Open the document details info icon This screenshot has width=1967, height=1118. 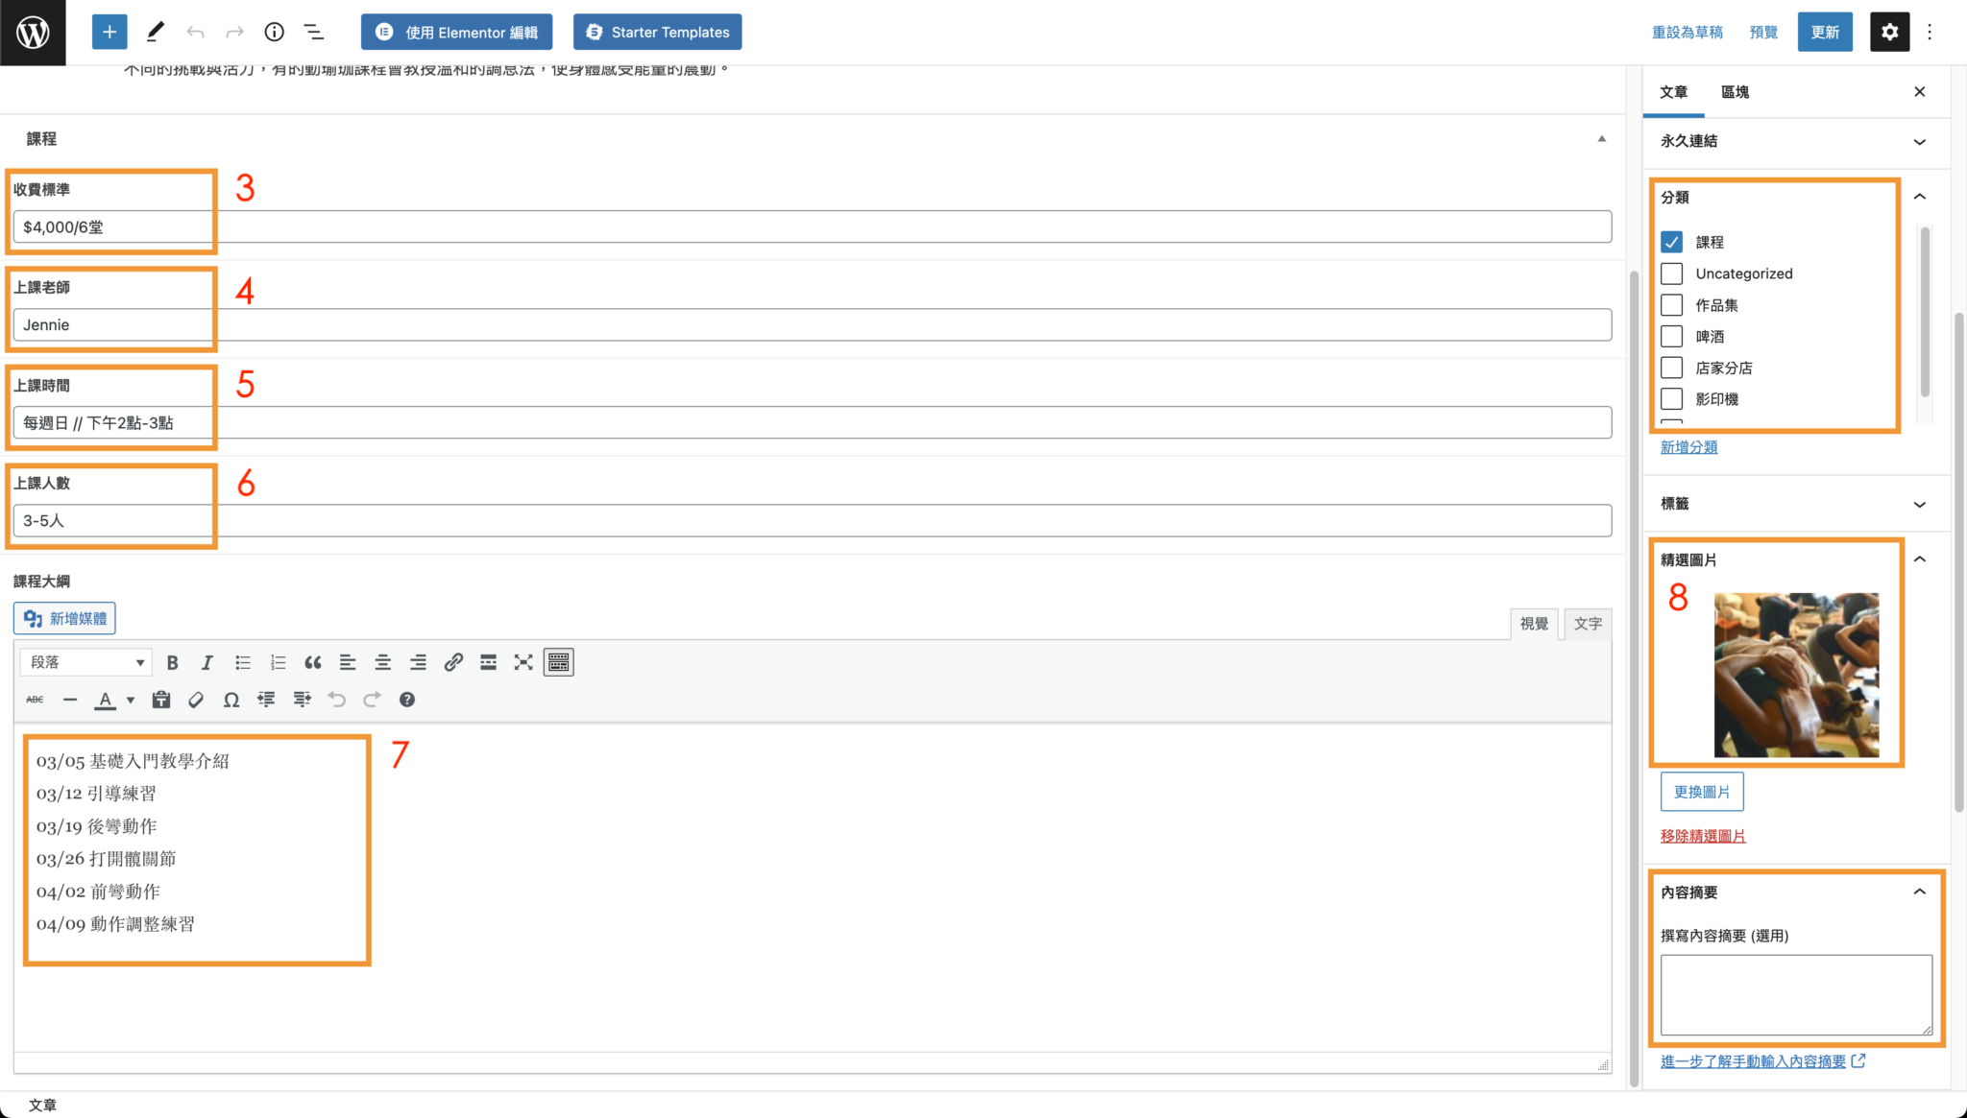click(x=275, y=32)
